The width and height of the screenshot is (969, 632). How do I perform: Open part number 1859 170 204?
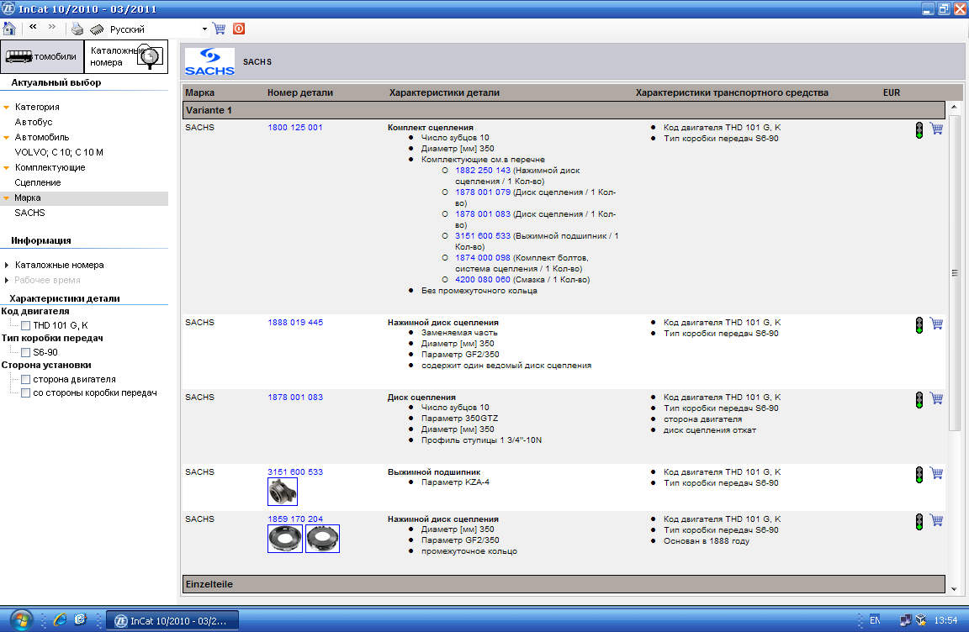294,519
